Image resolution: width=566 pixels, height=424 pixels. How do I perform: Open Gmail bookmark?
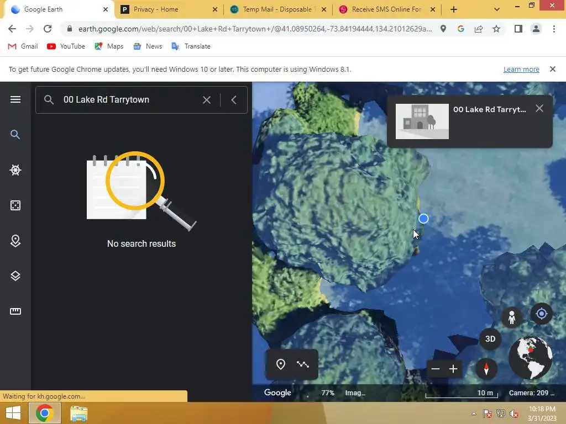click(x=23, y=46)
